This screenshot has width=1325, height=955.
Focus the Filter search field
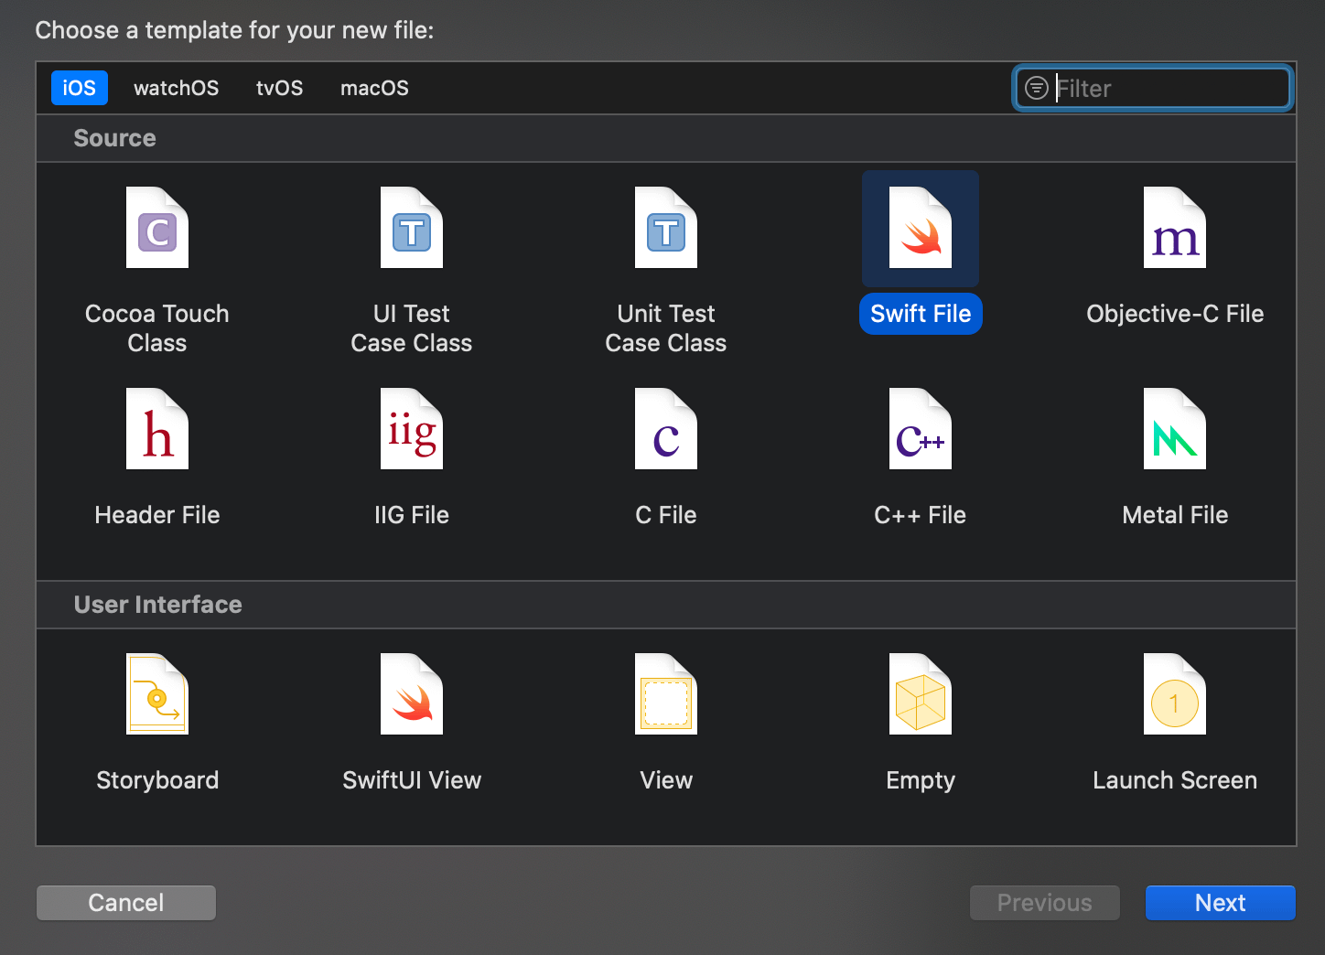pyautogui.click(x=1153, y=88)
